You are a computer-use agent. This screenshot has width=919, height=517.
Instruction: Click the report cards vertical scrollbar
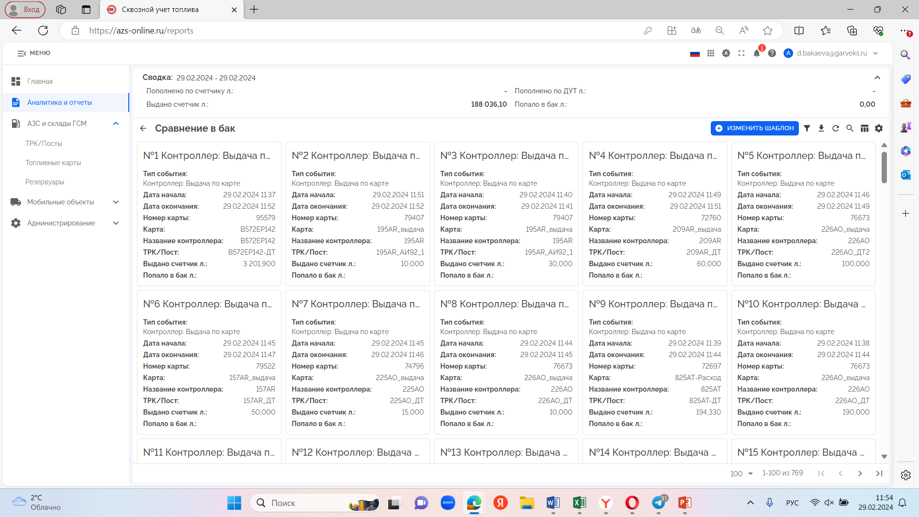[x=884, y=168]
